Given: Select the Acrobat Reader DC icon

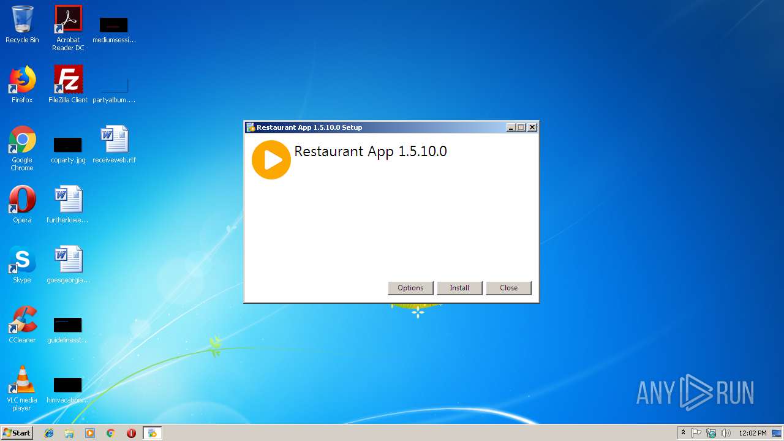Looking at the screenshot, I should [x=68, y=28].
